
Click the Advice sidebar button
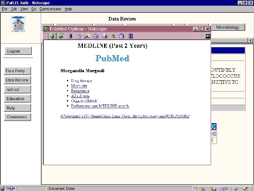click(x=17, y=89)
